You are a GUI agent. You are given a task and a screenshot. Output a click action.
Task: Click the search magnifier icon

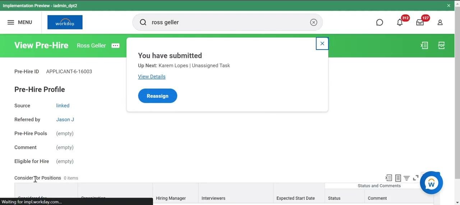click(143, 22)
